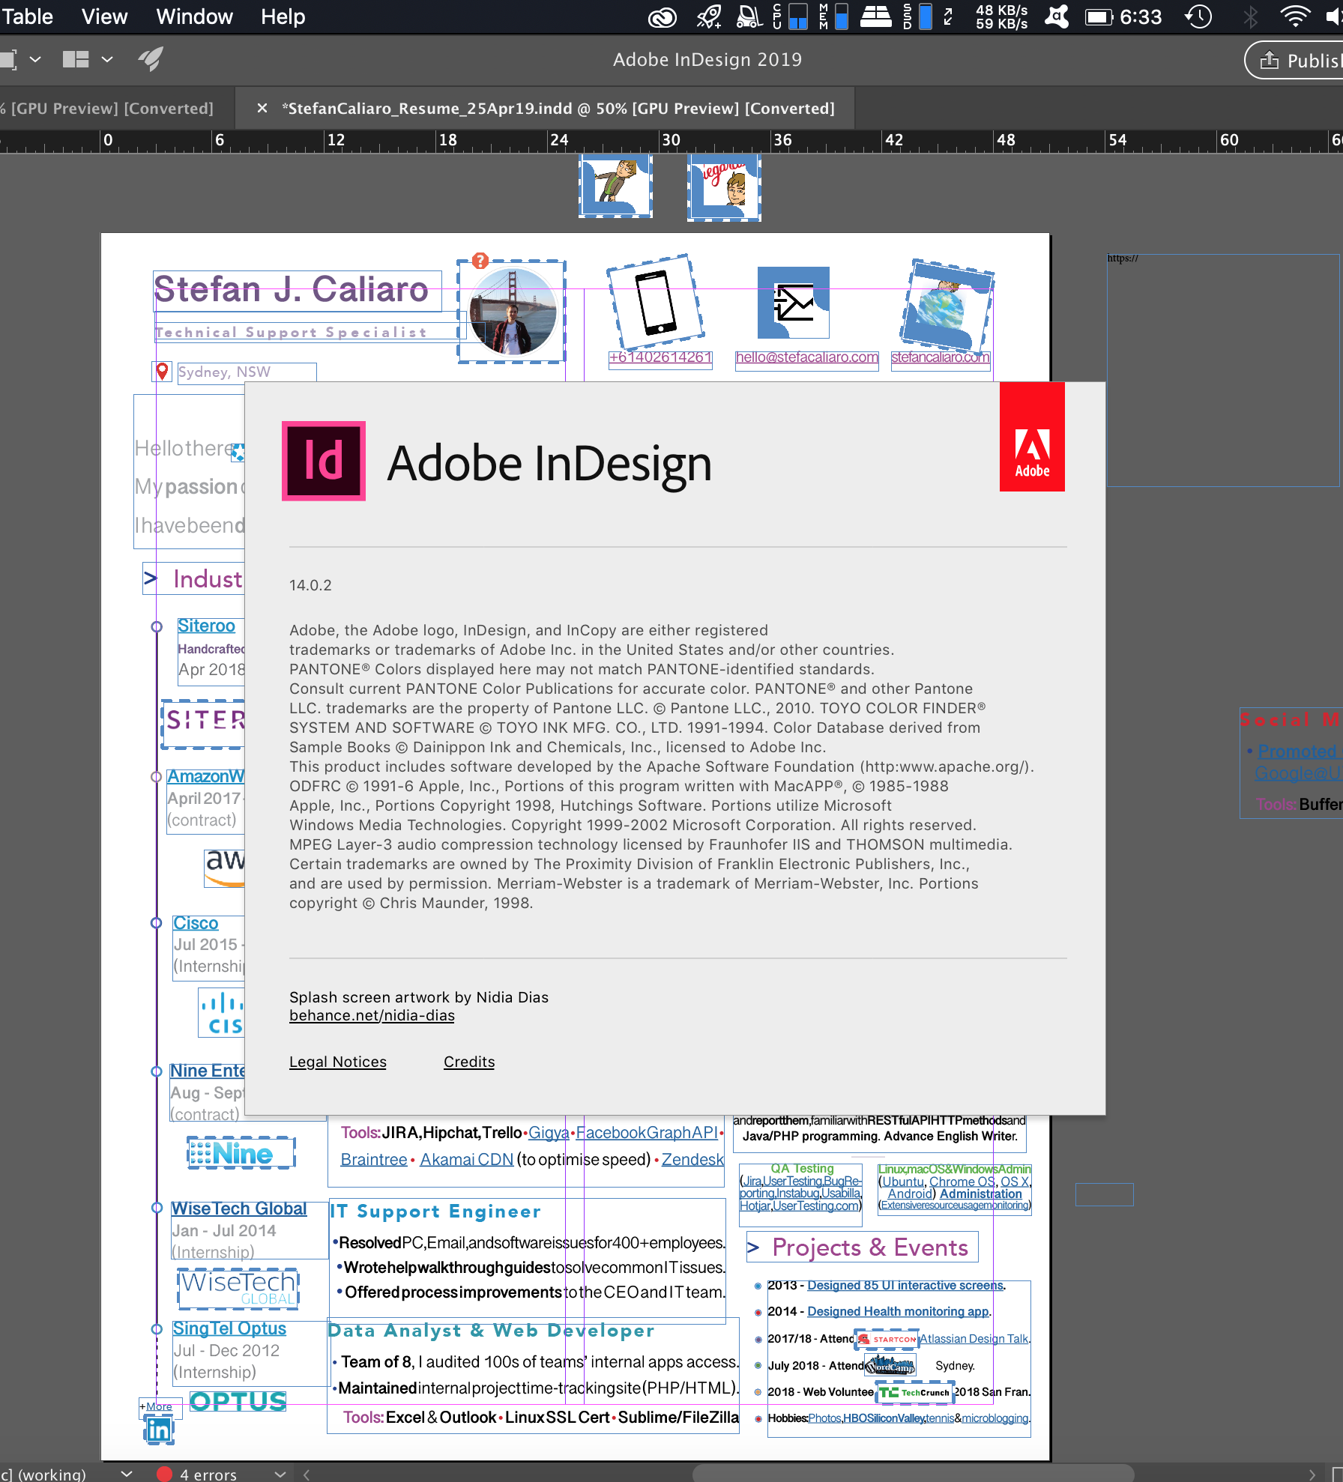Open the Legal Notices link
The image size is (1343, 1482).
pyautogui.click(x=338, y=1062)
